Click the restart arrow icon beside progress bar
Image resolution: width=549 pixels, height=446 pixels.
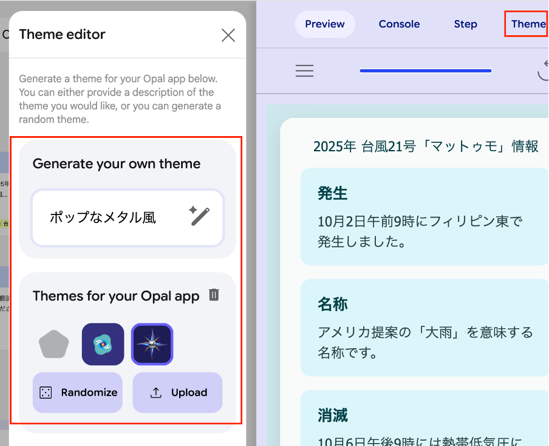pos(543,72)
